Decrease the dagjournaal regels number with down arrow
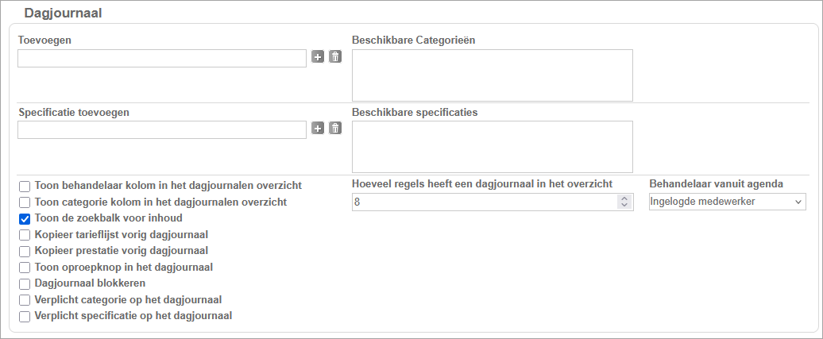 [x=624, y=206]
